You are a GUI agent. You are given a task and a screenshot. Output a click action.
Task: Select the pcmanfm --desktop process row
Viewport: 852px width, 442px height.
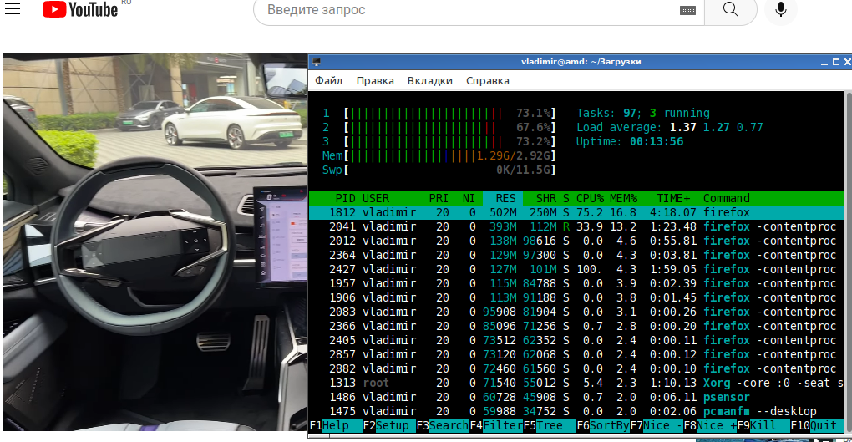tap(576, 411)
